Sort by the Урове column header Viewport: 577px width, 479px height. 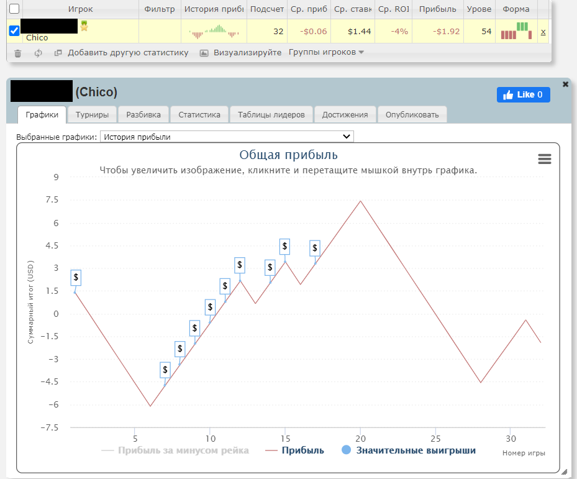click(x=479, y=9)
